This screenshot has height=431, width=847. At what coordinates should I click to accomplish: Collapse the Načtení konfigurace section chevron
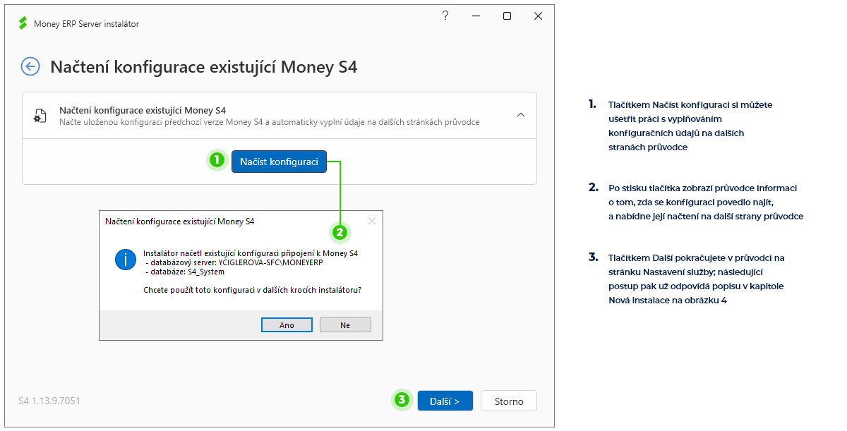coord(520,115)
